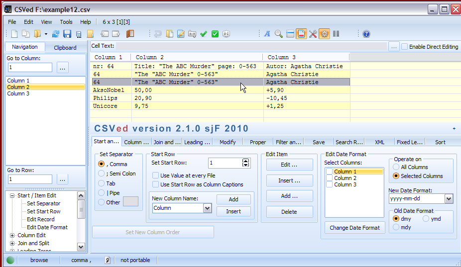Click the brown exit door icon
The image size is (461, 267).
[x=130, y=34]
